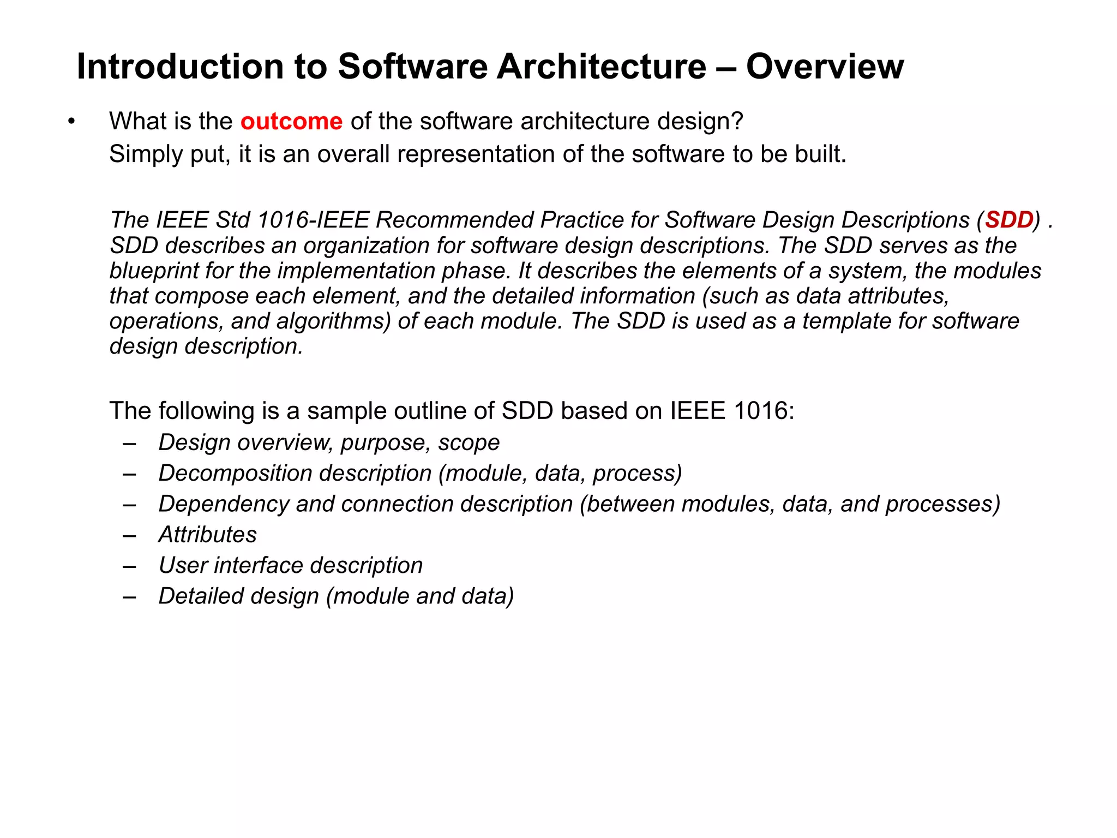Viewport: 1117px width, 838px height.
Task: Click the slide title 'Introduction to Software Architecture – Overview'
Action: [x=490, y=67]
